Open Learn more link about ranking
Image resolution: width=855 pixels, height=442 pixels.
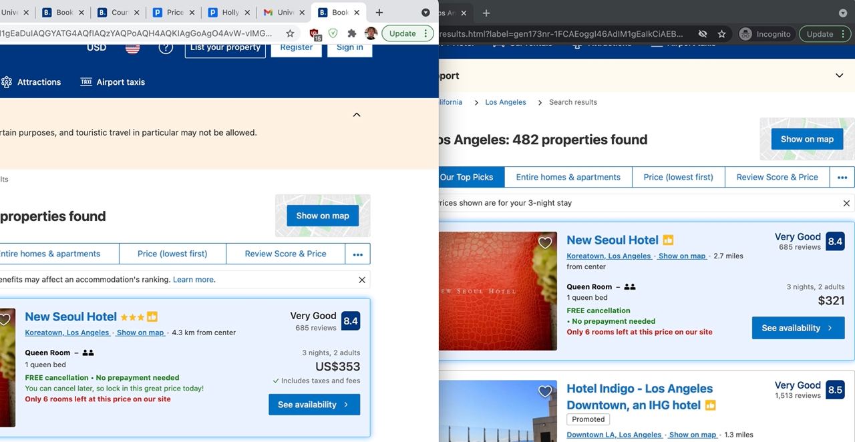pos(194,280)
